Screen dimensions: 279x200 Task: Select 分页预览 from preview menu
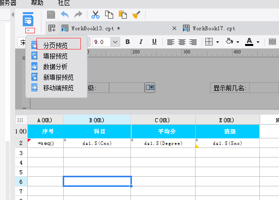point(55,45)
